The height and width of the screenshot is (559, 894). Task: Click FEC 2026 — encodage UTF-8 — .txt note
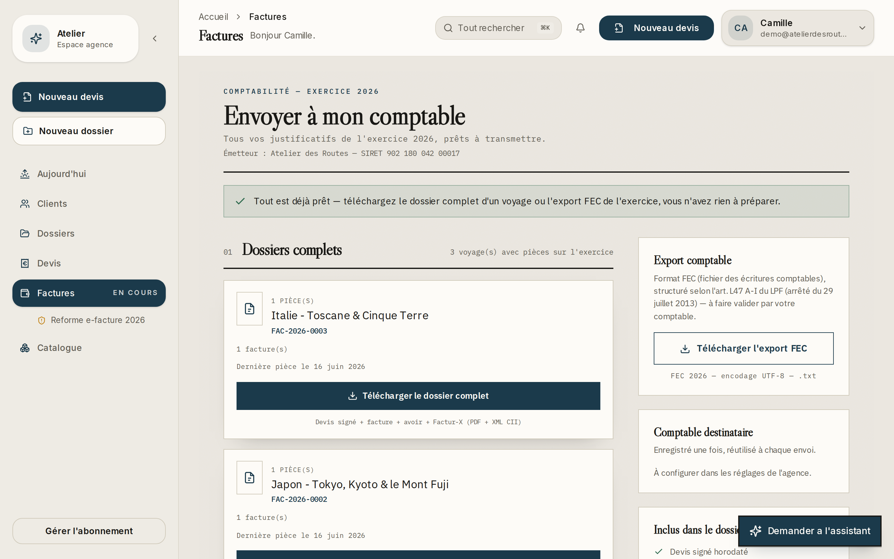tap(743, 376)
